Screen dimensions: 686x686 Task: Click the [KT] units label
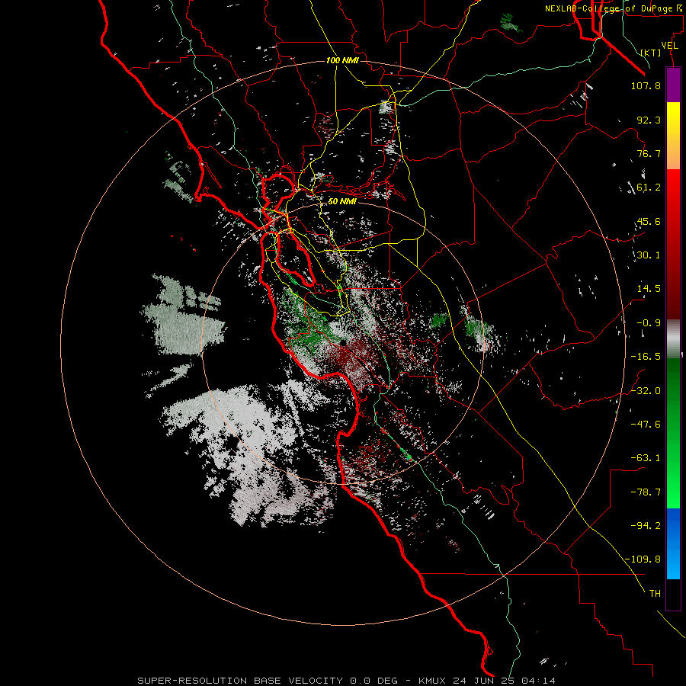tap(651, 53)
